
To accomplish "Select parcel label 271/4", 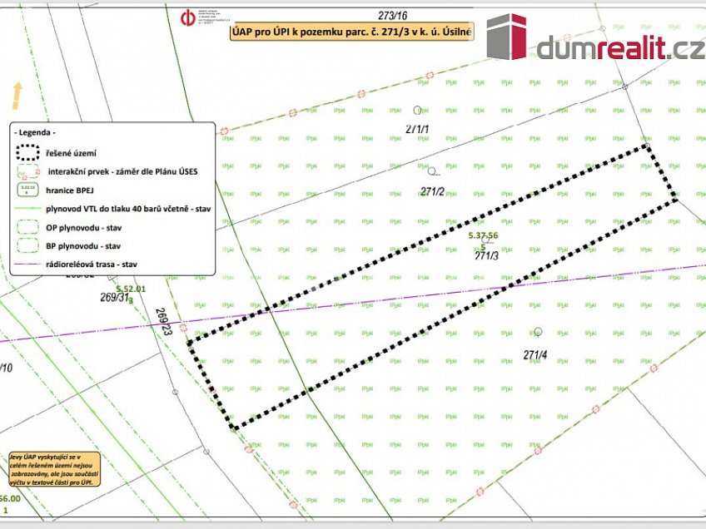I will pos(535,355).
